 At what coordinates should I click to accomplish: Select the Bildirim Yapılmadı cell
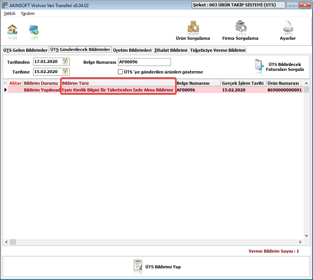pos(42,90)
